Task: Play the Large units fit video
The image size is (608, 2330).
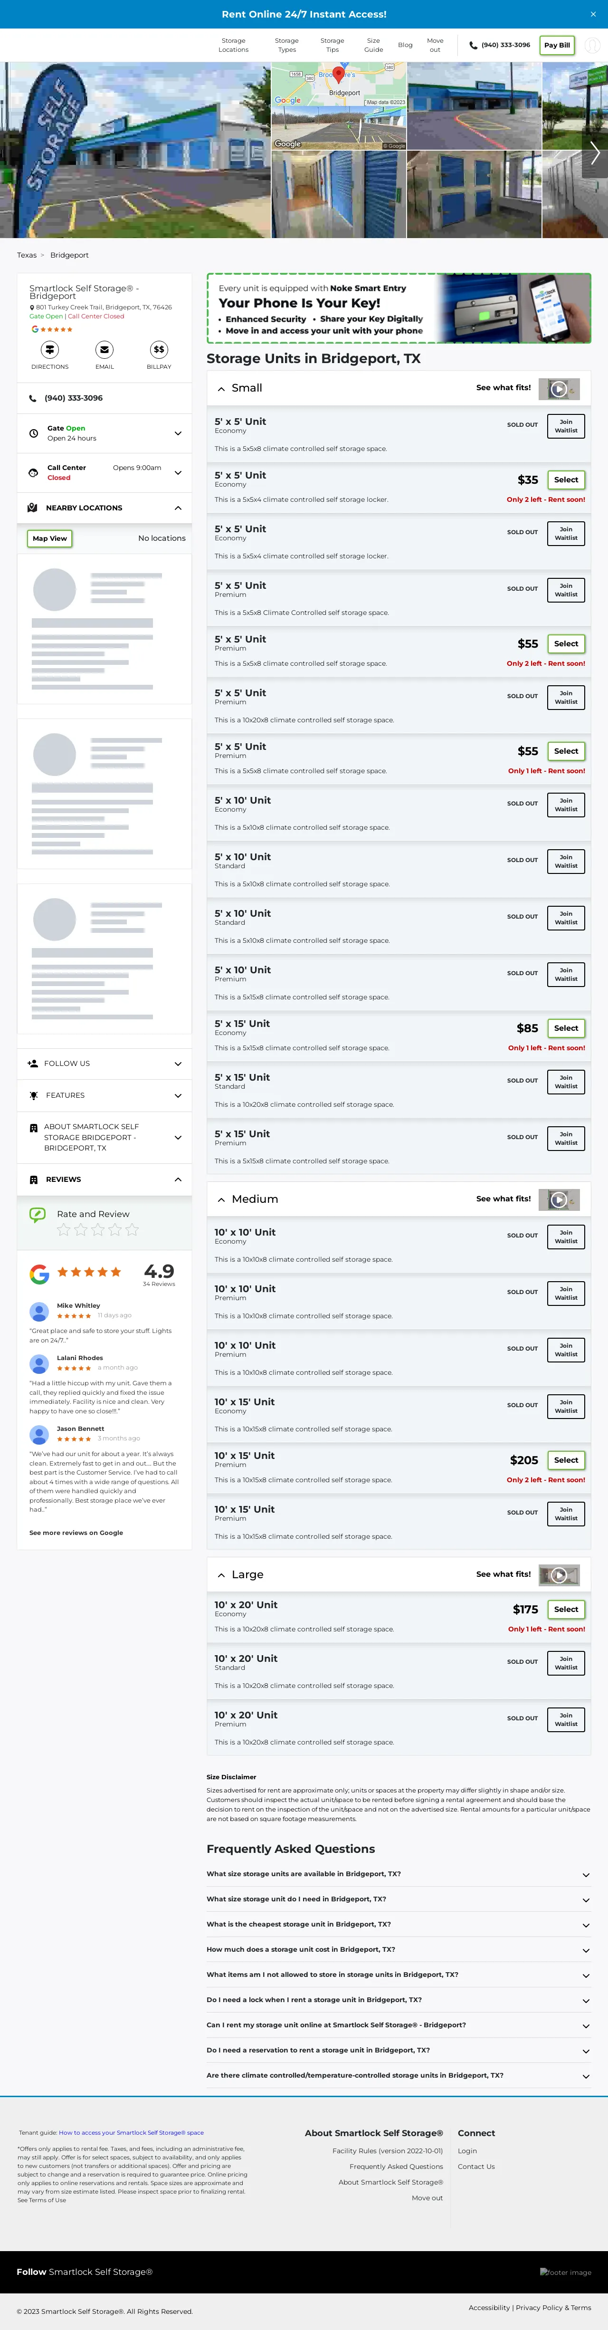Action: (x=559, y=1575)
